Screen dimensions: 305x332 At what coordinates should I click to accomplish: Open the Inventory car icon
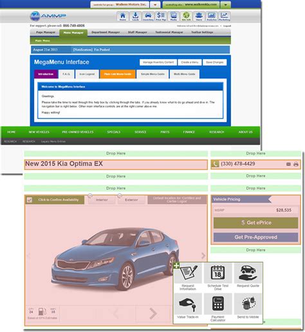pyautogui.click(x=148, y=16)
